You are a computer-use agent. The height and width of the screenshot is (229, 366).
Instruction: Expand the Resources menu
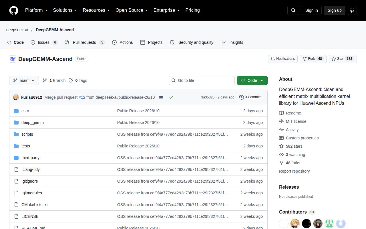tap(96, 10)
